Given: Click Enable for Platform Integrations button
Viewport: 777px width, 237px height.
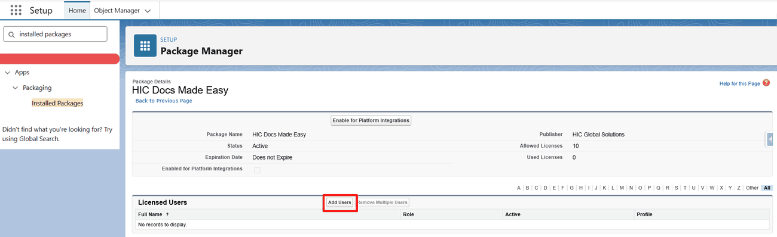Looking at the screenshot, I should 371,120.
